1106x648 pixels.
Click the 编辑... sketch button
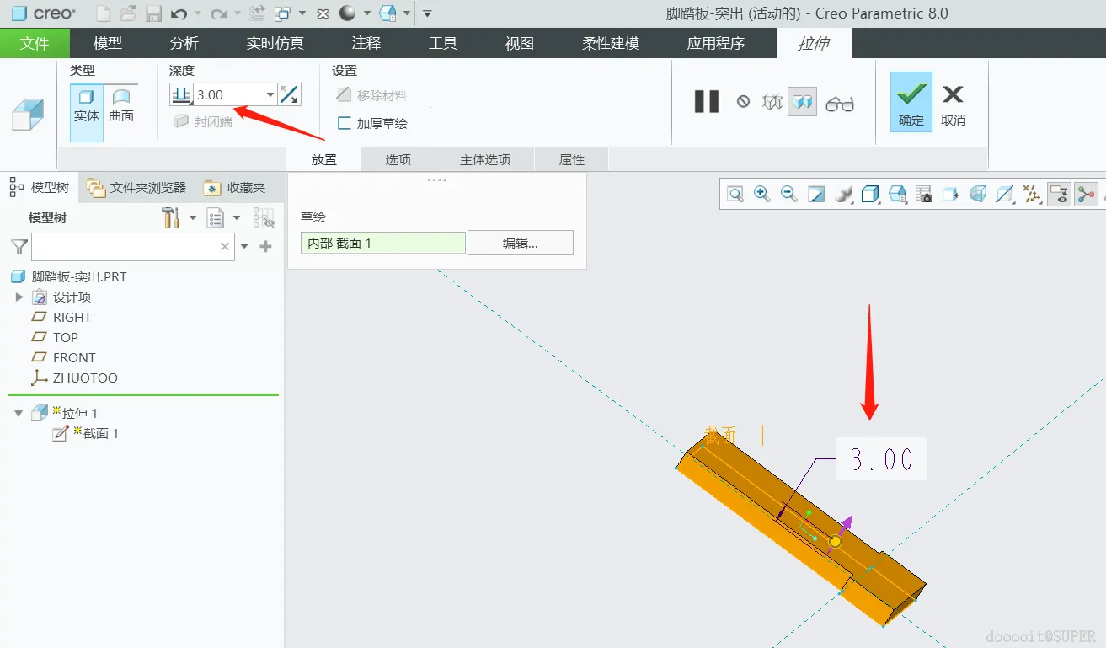[x=521, y=243]
